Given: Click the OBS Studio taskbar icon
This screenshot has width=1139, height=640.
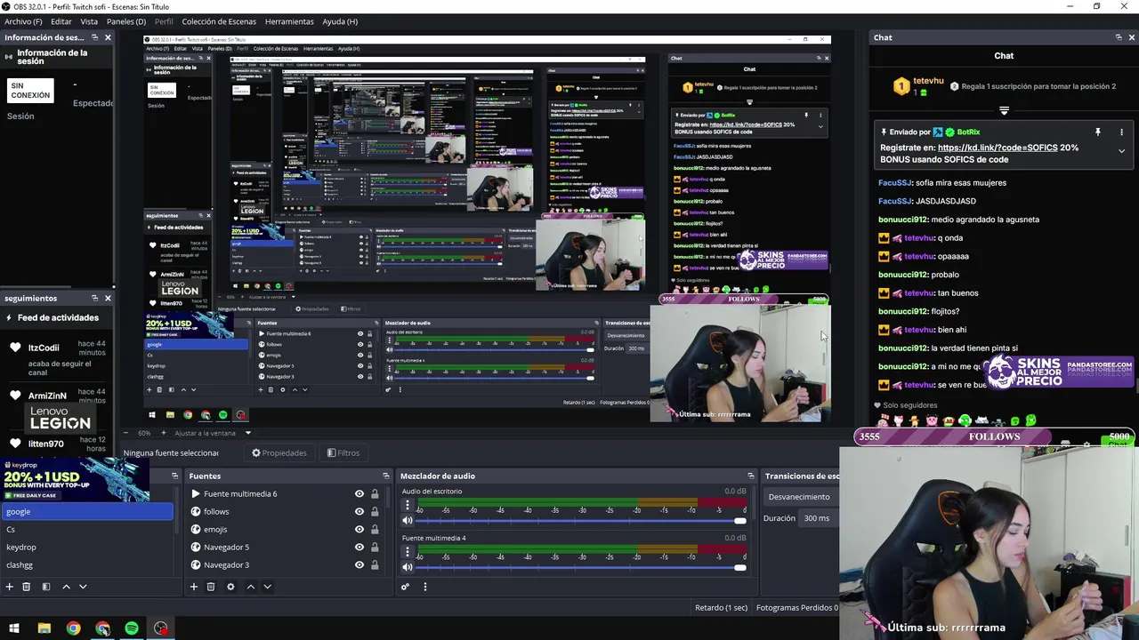Looking at the screenshot, I should point(160,628).
